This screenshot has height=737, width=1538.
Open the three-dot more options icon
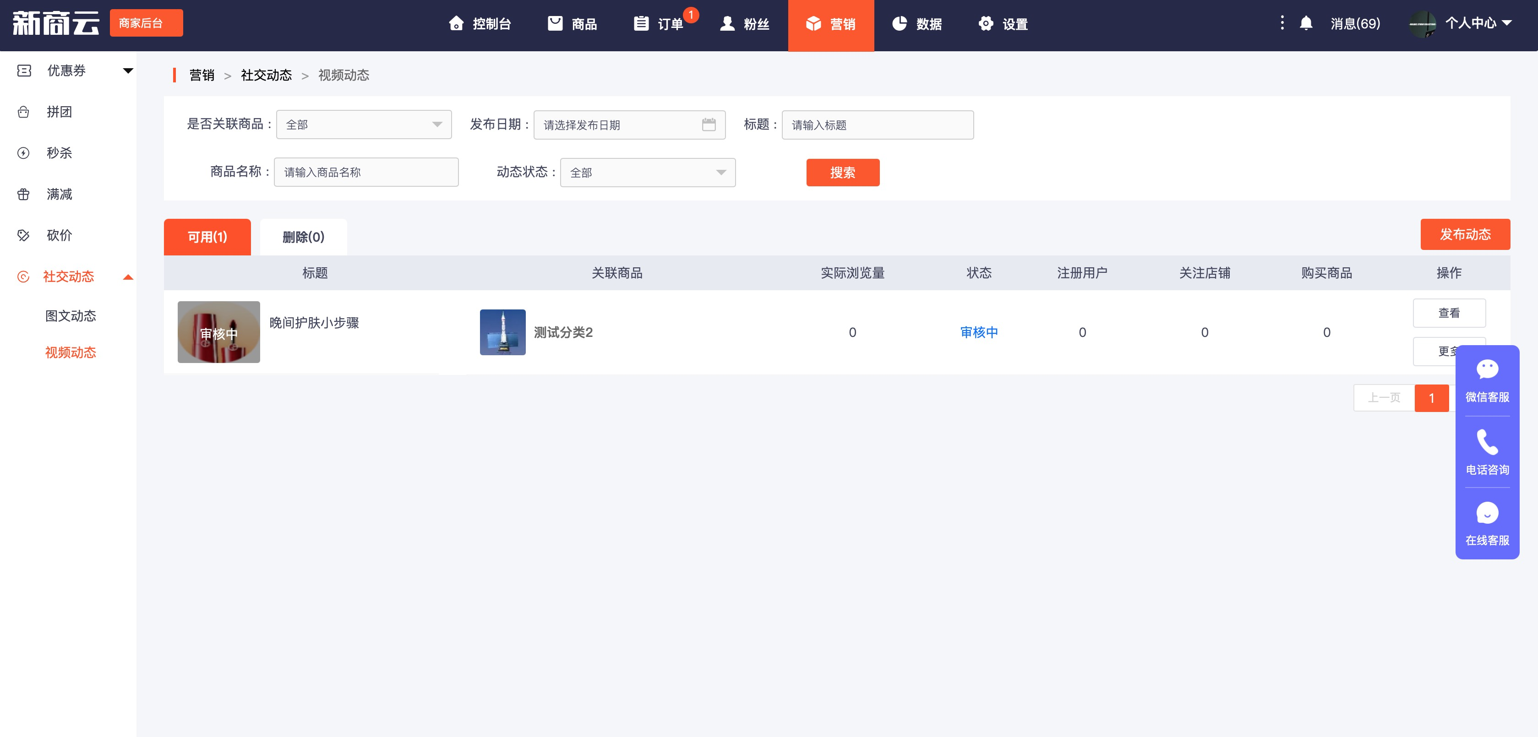pos(1282,23)
